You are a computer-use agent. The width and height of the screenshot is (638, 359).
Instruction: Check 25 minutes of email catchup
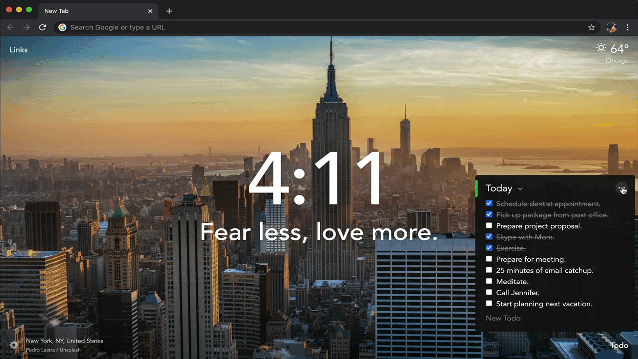[489, 270]
